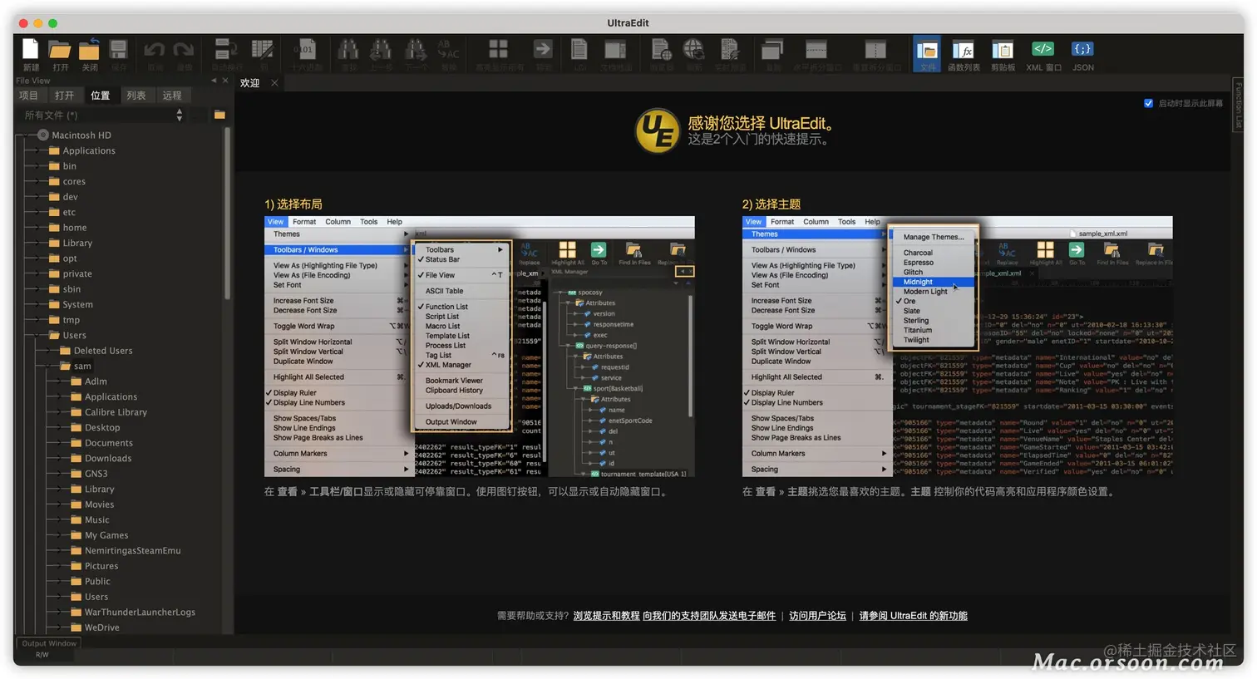Open 访问用户论坛 link
This screenshot has height=679, width=1257.
point(817,616)
